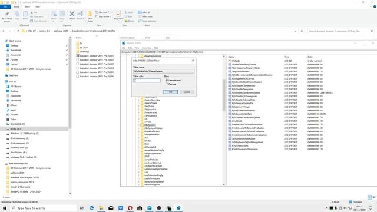Expand the Lsa registry key

(x=139, y=173)
